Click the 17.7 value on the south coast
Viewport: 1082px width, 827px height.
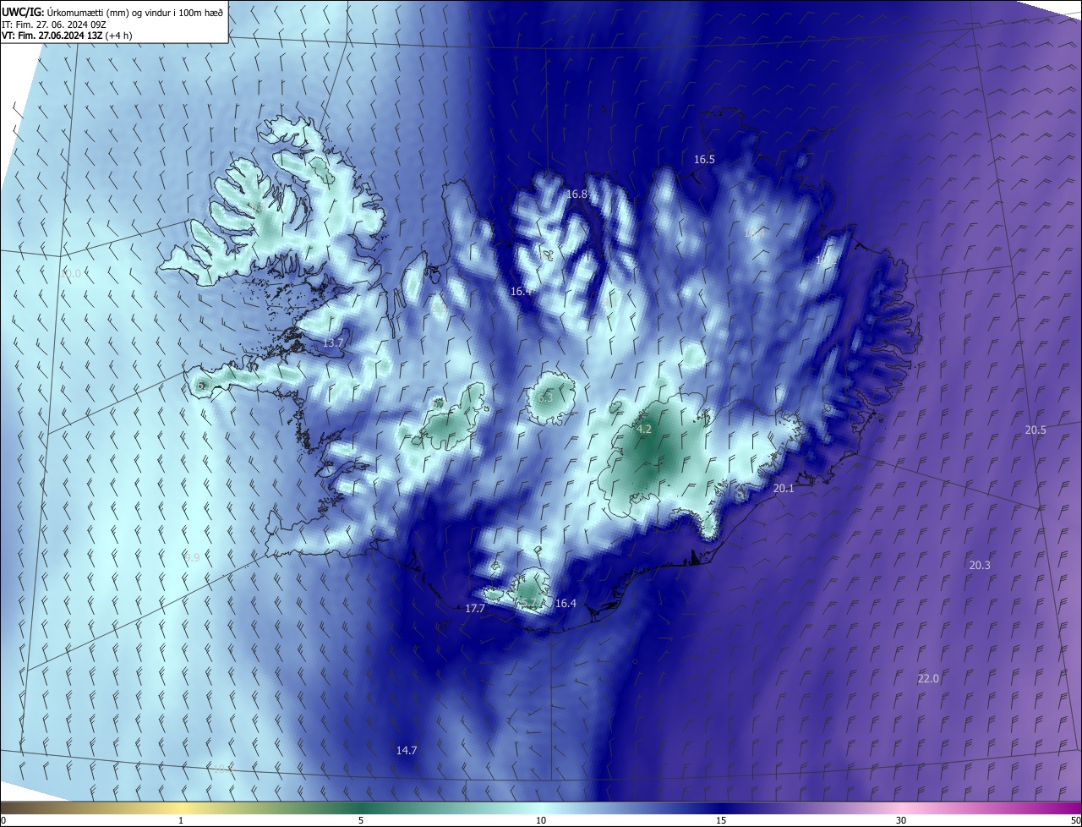coord(475,608)
